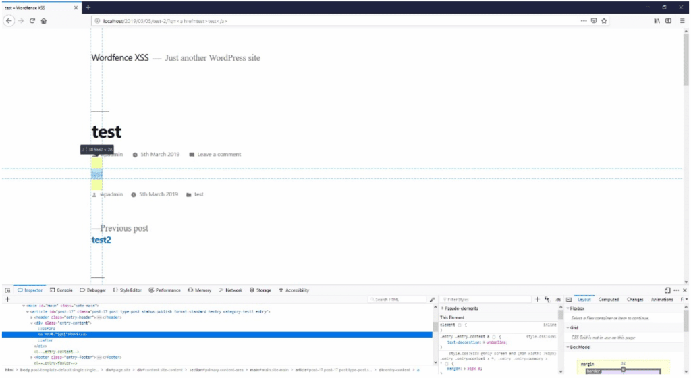The image size is (691, 378).
Task: Open the Console tab
Action: point(61,290)
